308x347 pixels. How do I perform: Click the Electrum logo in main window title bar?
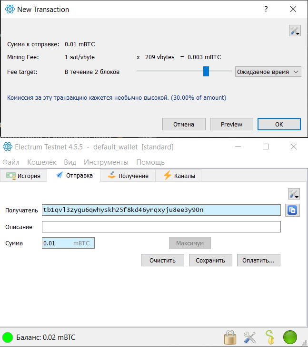(x=8, y=147)
